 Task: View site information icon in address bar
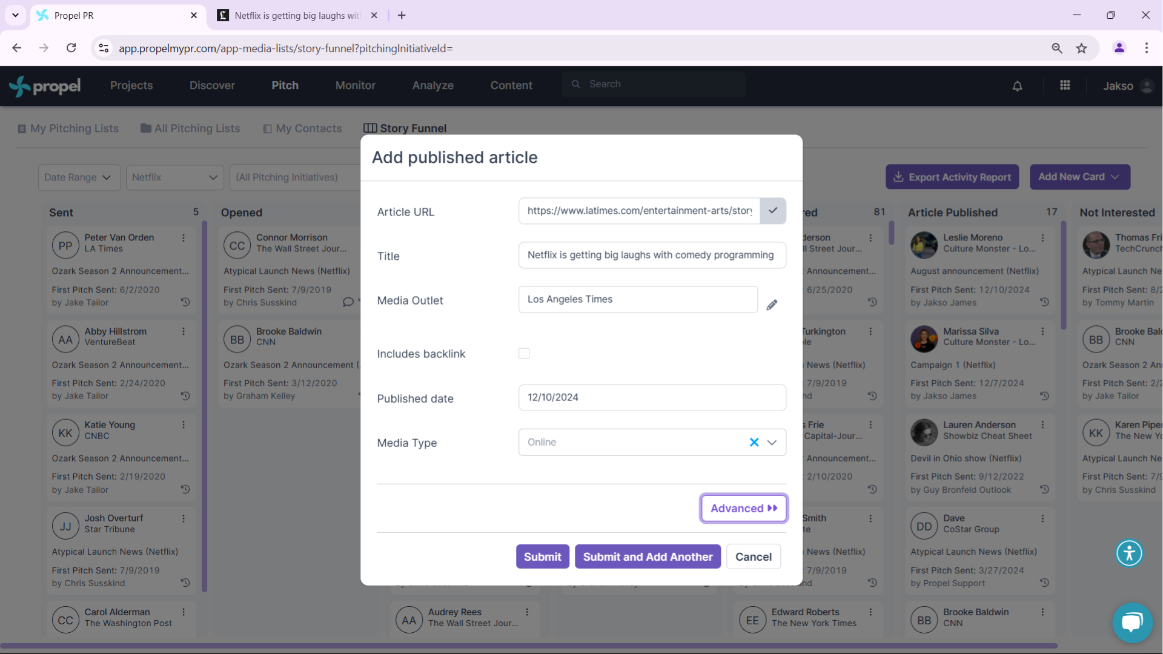pos(104,48)
